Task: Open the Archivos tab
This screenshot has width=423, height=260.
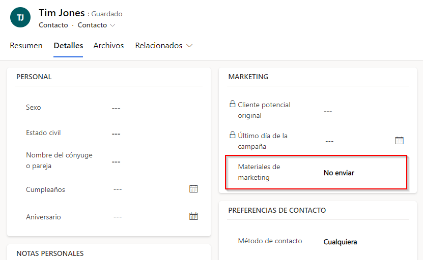Action: tap(108, 46)
